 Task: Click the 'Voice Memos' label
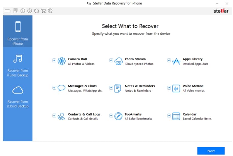193,86
